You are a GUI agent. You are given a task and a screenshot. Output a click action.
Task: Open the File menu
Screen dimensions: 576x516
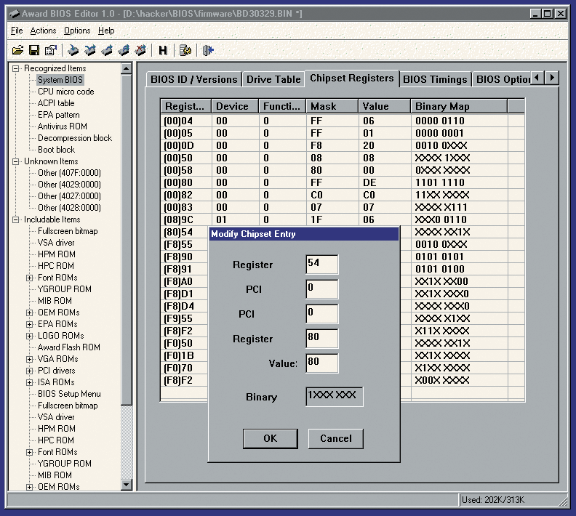[17, 31]
